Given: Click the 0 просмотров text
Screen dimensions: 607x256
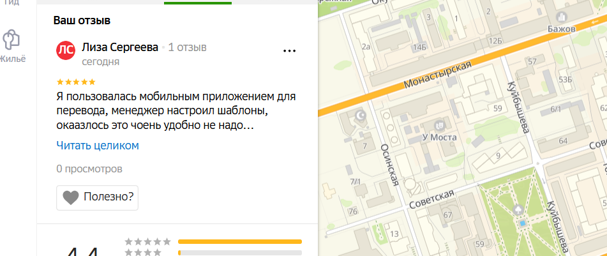Looking at the screenshot, I should tap(89, 169).
